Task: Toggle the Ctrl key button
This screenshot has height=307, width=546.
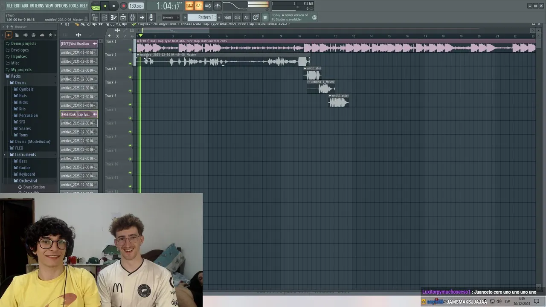Action: point(237,17)
